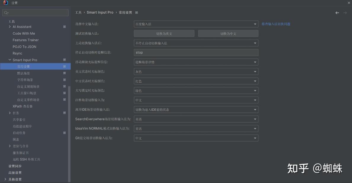The width and height of the screenshot is (352, 183).
Task: Collapse the Smart Input Pro node
Action: [10, 60]
